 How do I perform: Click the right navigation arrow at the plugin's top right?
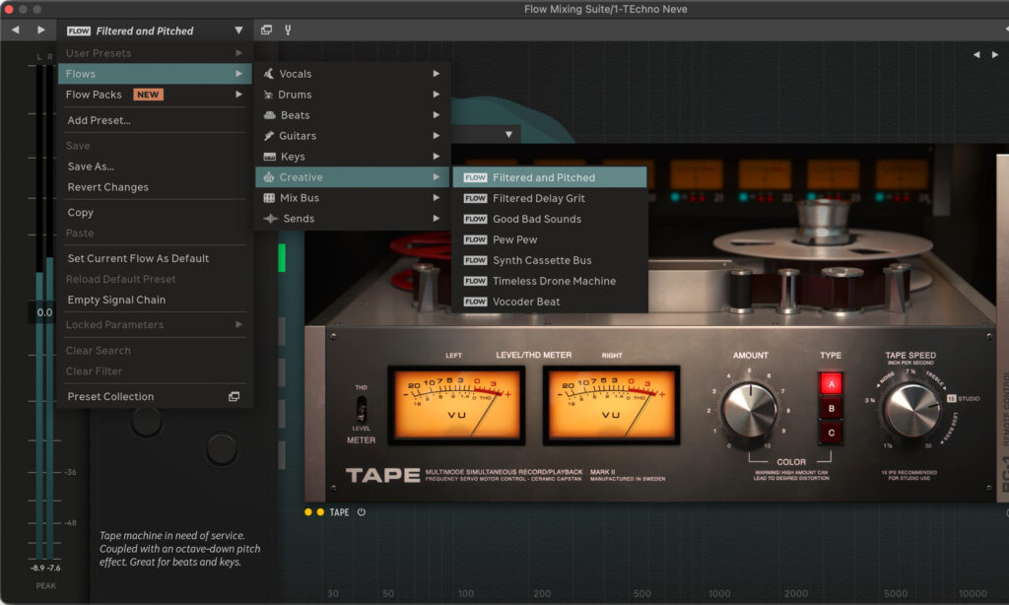tap(995, 55)
